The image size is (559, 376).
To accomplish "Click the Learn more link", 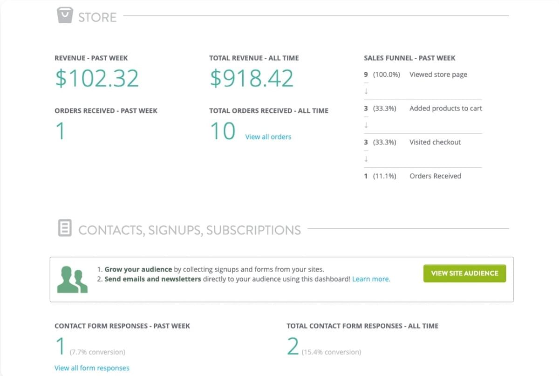I will [x=371, y=279].
